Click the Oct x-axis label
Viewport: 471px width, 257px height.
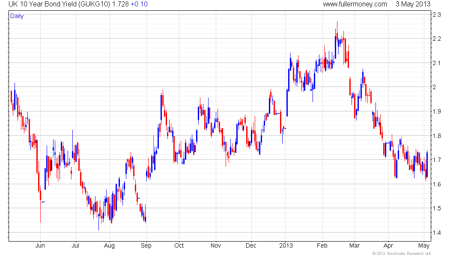click(179, 245)
